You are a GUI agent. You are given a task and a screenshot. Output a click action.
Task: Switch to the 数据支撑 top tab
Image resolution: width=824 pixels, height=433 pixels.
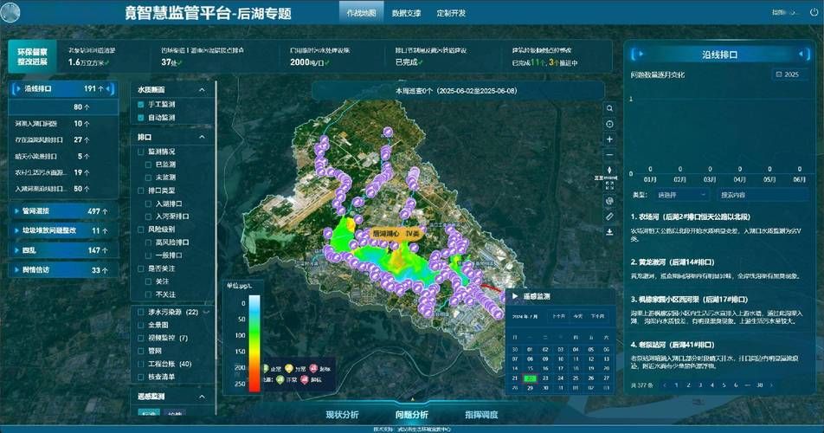tap(406, 14)
